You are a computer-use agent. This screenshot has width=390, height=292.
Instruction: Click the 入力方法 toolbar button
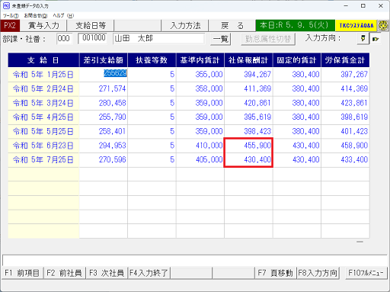click(x=185, y=26)
